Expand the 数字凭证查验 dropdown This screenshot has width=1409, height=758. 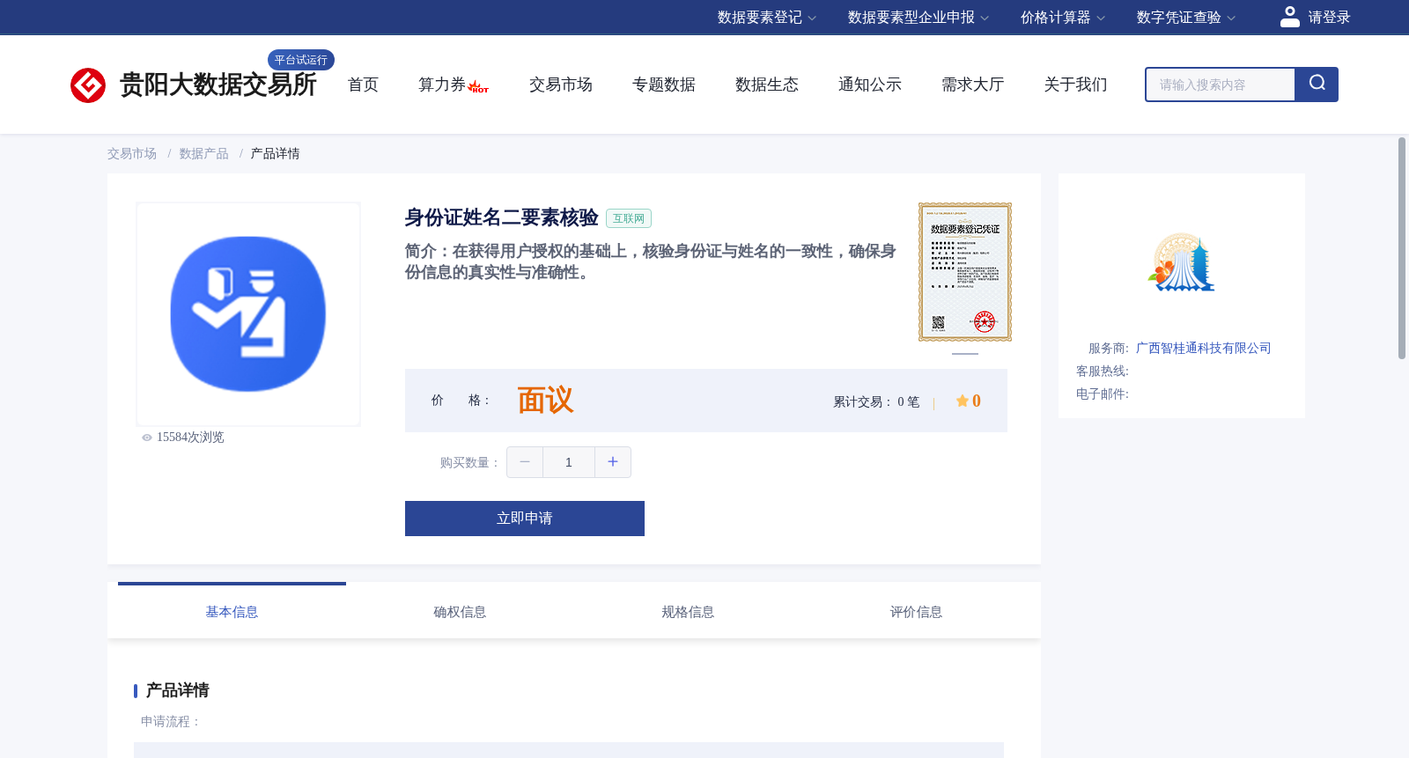(1186, 18)
